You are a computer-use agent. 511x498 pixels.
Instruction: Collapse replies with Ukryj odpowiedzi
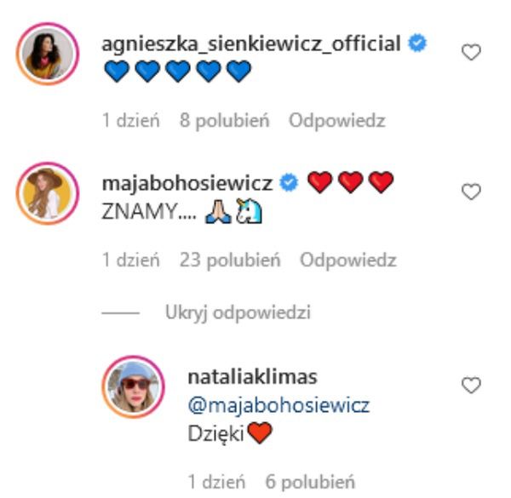(x=238, y=313)
